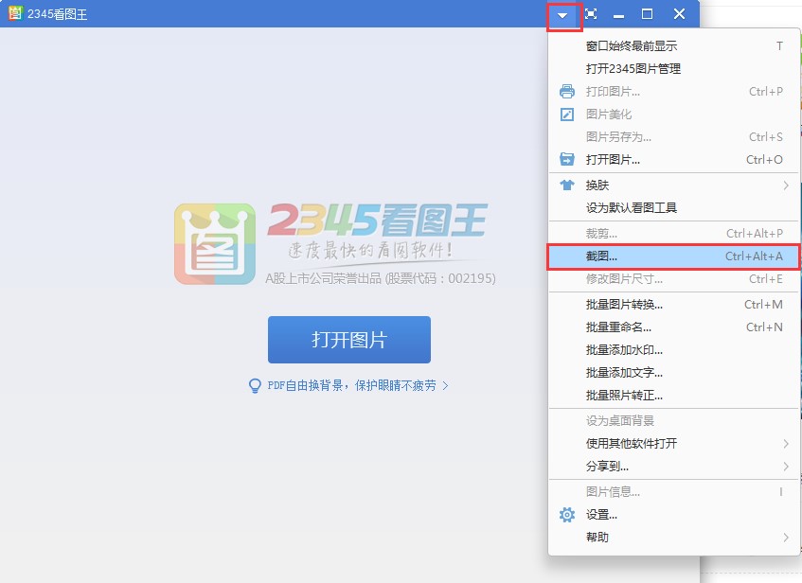Click the fullscreen icon in the title bar
The width and height of the screenshot is (802, 583).
click(590, 14)
